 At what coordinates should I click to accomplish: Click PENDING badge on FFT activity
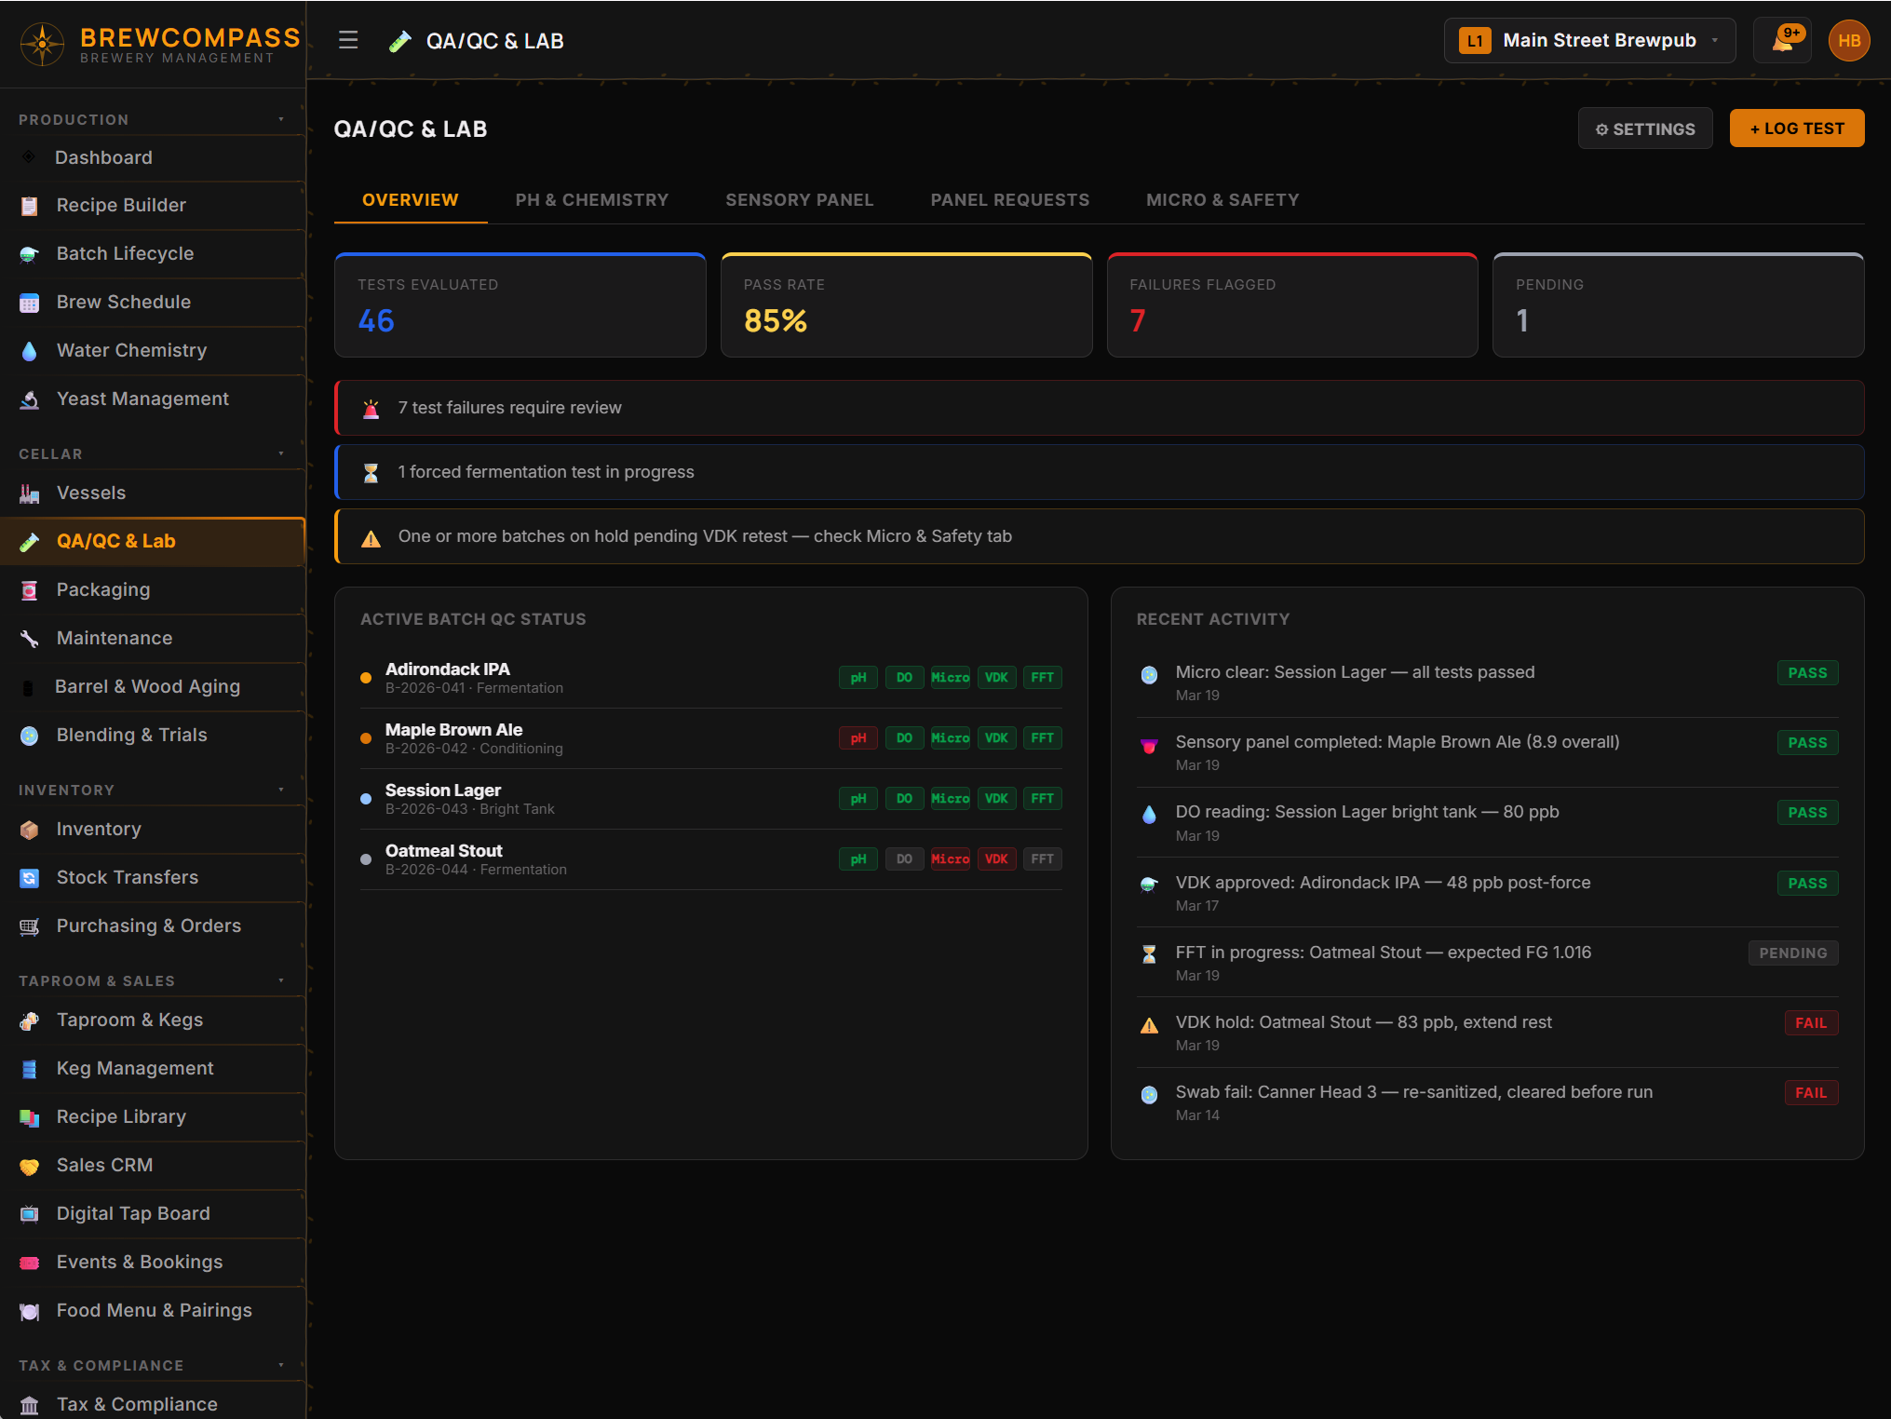click(x=1792, y=953)
